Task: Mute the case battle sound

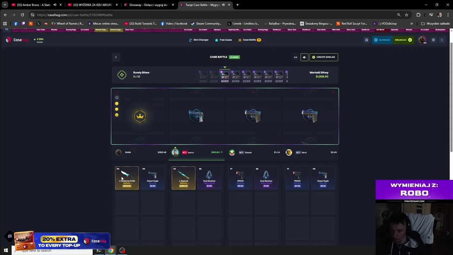Action: pos(304,57)
